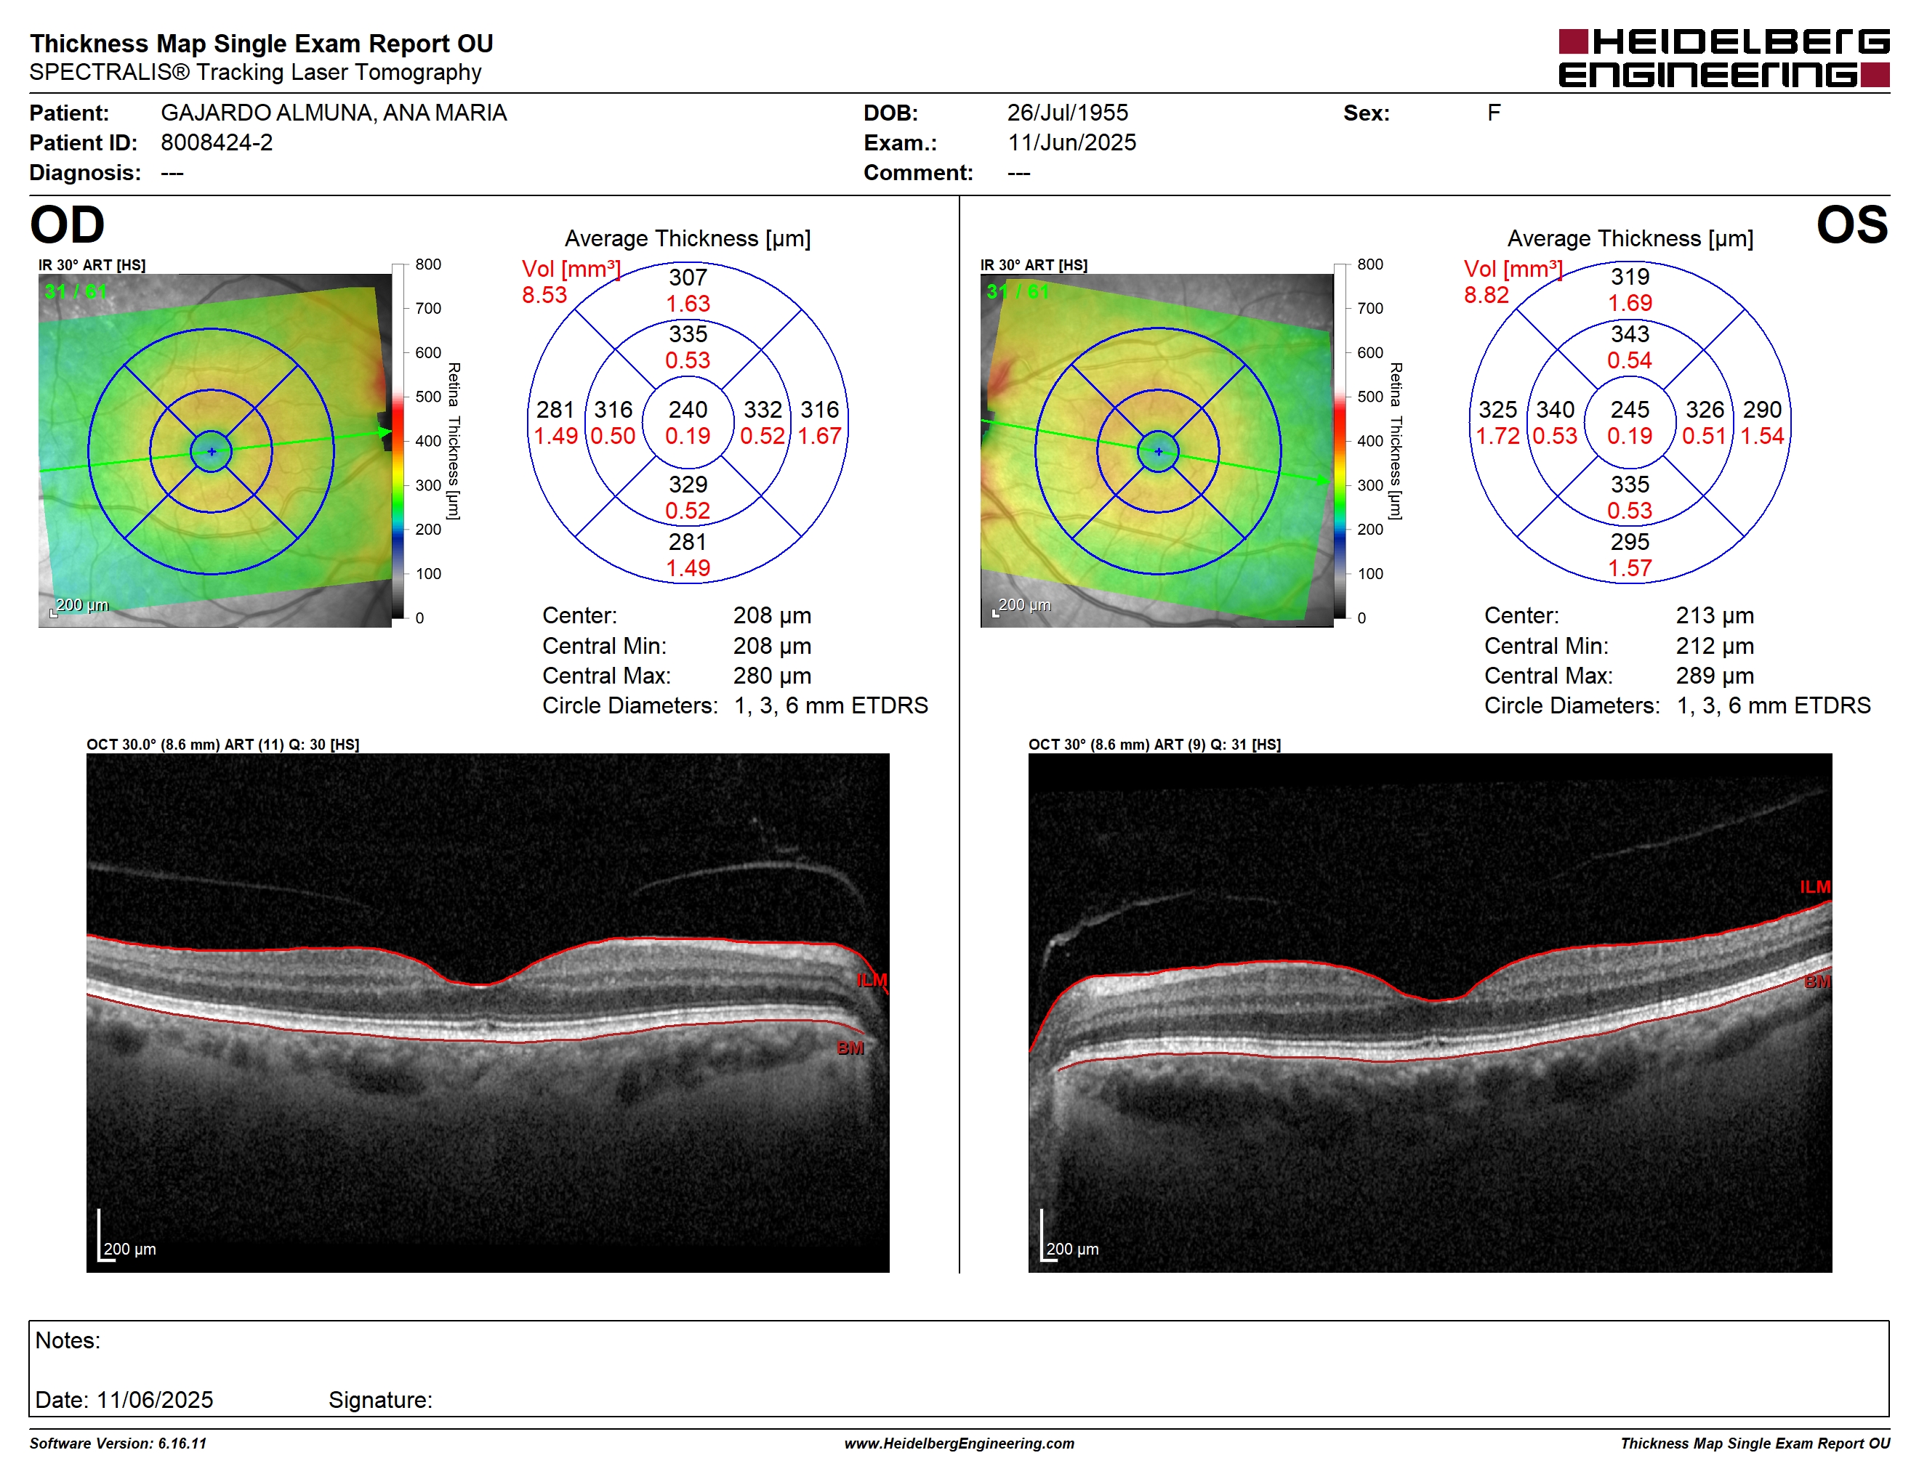Click OD scan index 31 / 61
Image resolution: width=1919 pixels, height=1482 pixels.
click(76, 291)
